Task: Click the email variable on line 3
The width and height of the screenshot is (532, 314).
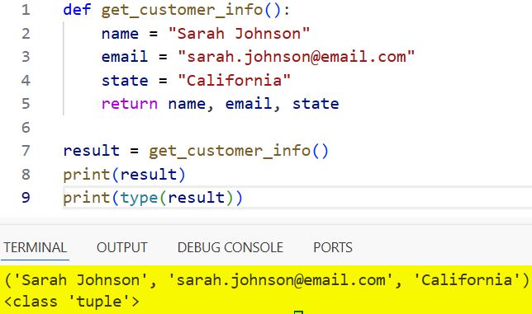Action: coord(125,57)
